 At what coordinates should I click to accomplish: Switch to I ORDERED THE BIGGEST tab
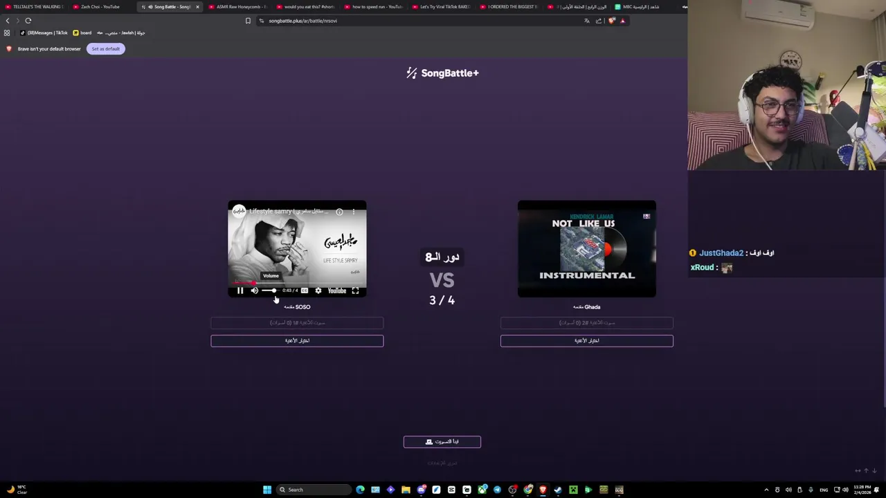[508, 7]
